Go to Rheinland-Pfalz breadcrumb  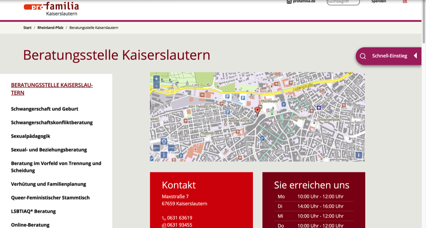(x=50, y=28)
